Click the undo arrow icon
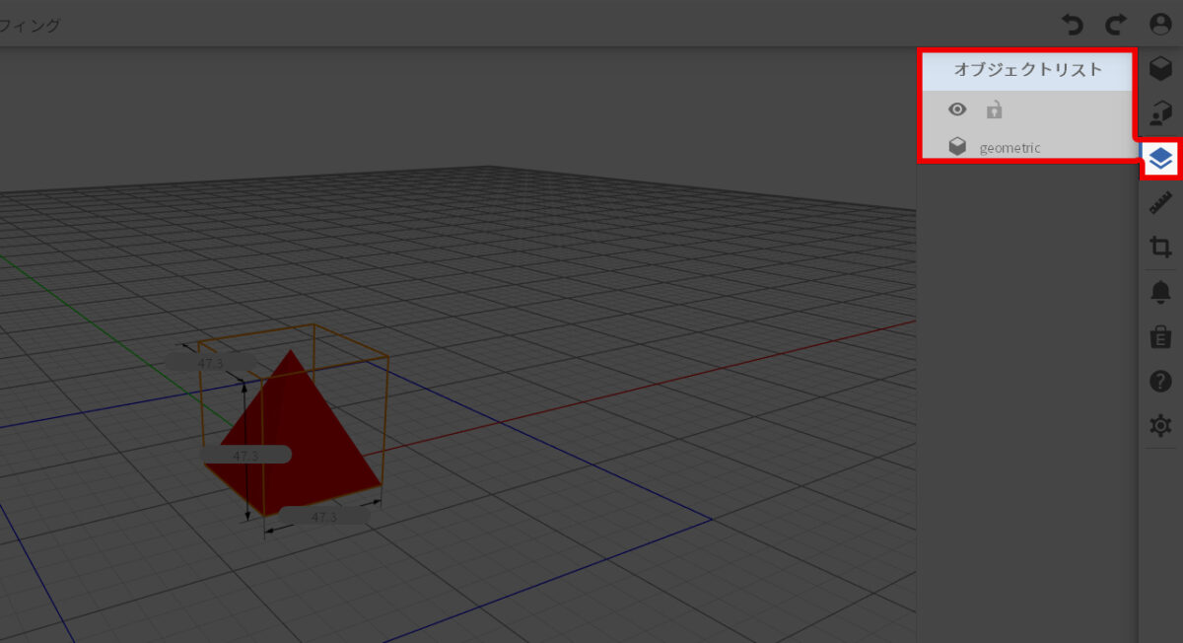The image size is (1183, 643). 1072,24
